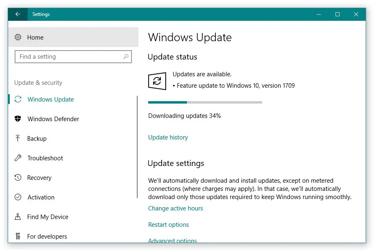375x250 pixels.
Task: Open Restart options link
Action: point(169,225)
